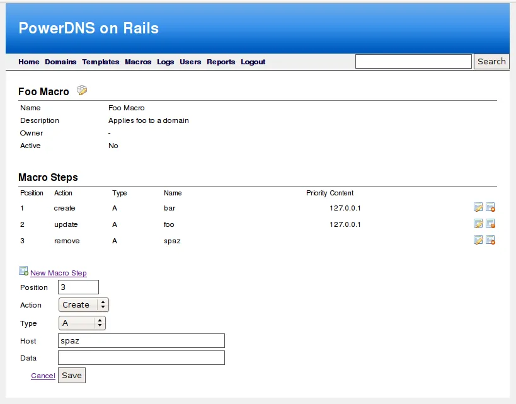Screen dimensions: 516x404
Task: Click the Position column header
Action: [x=32, y=193]
